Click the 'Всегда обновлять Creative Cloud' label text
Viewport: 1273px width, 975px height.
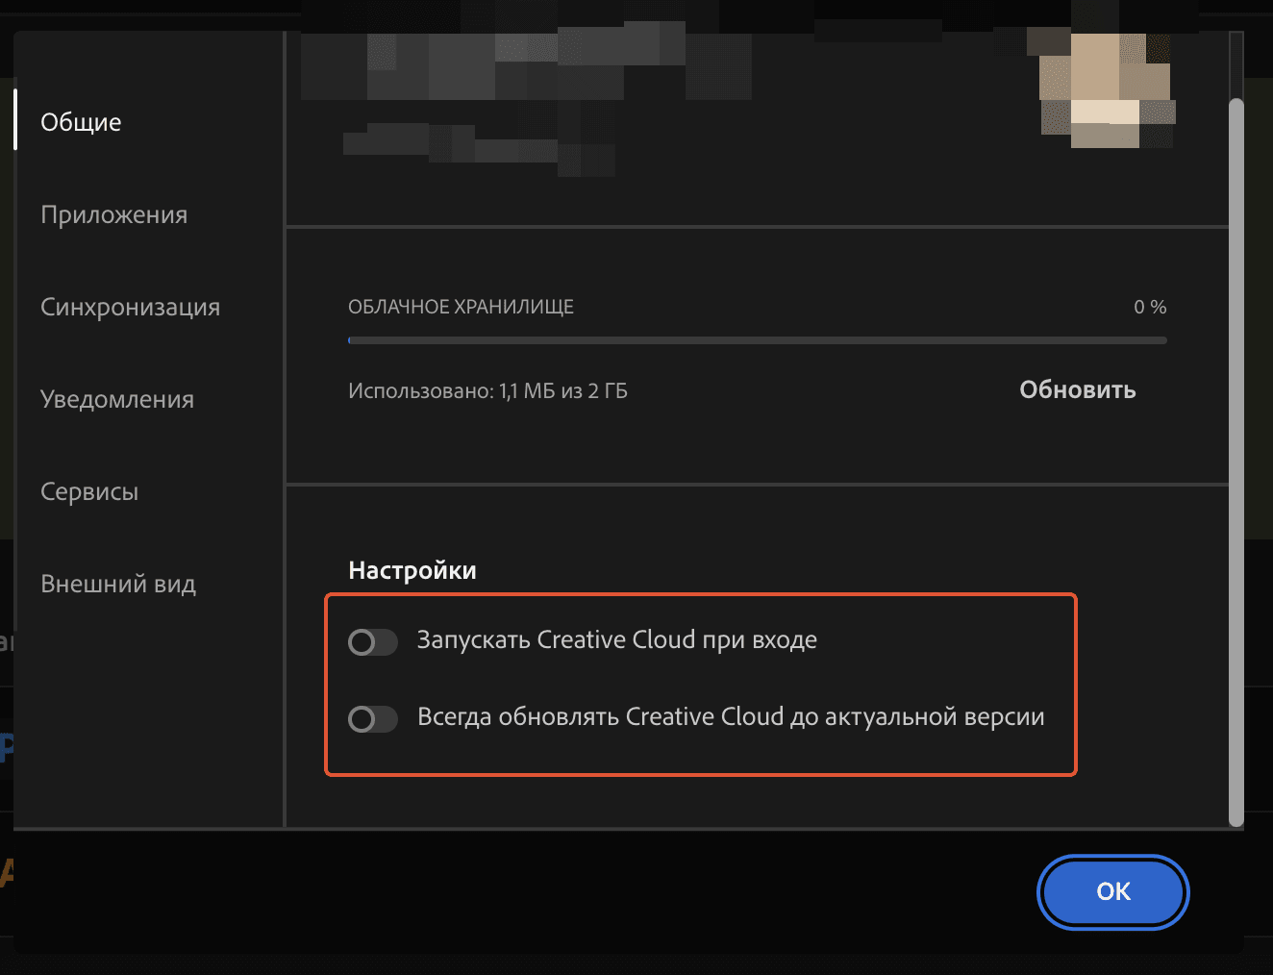point(730,717)
